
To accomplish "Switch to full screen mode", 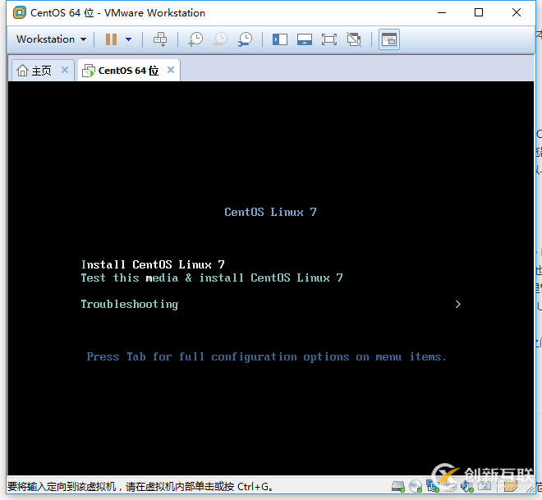I will pyautogui.click(x=329, y=39).
